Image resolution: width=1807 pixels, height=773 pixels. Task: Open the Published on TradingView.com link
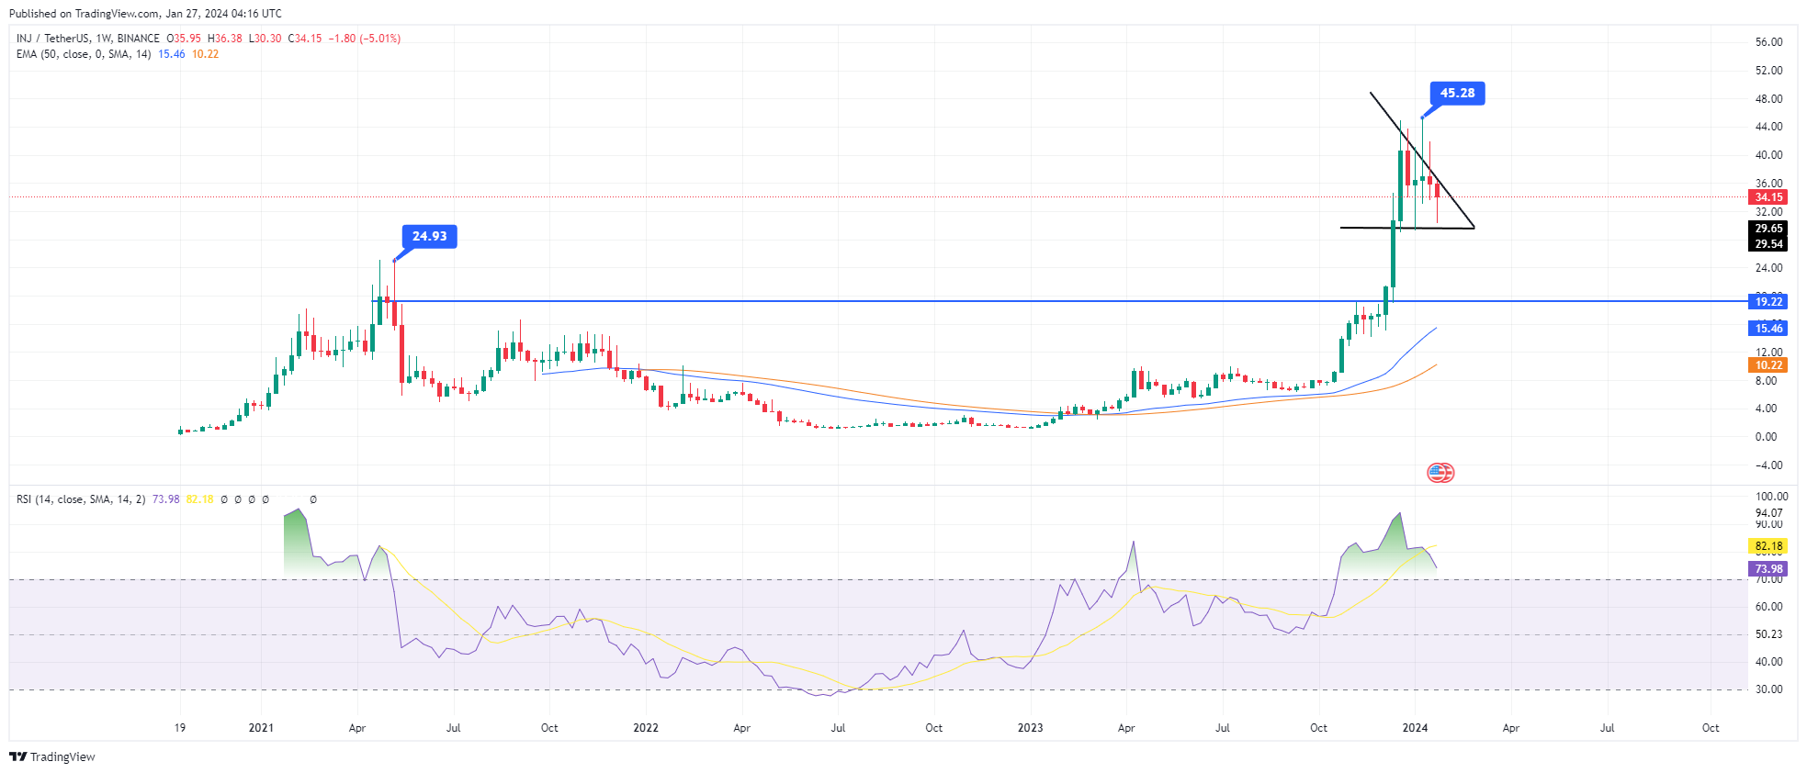tap(145, 14)
